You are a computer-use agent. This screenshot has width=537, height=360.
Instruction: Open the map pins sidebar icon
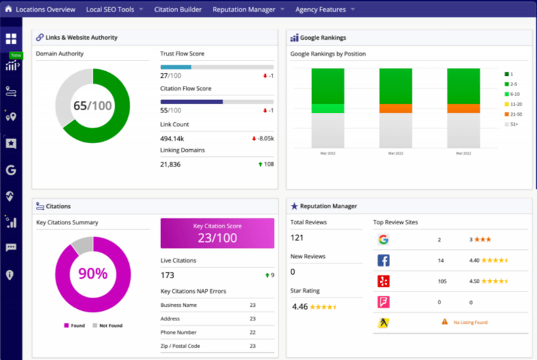(11, 116)
